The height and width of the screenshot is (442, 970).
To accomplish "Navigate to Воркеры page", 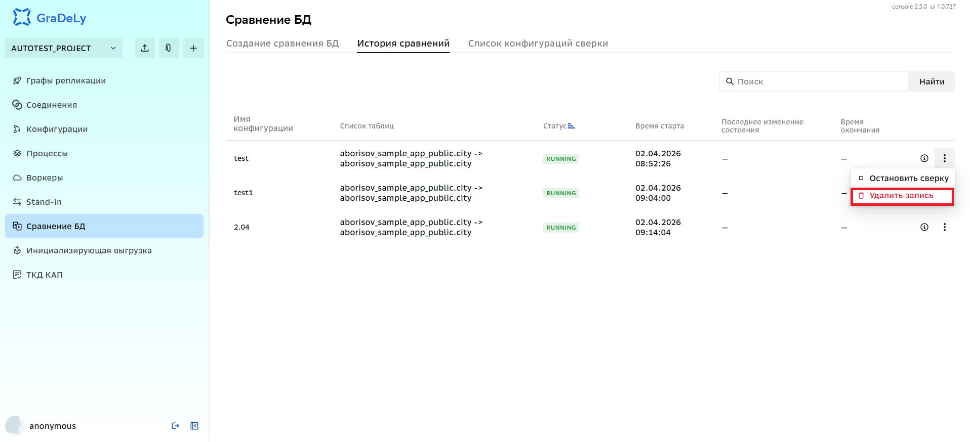I will [104, 178].
